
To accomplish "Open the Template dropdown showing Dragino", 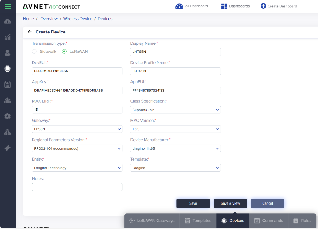I will point(175,168).
